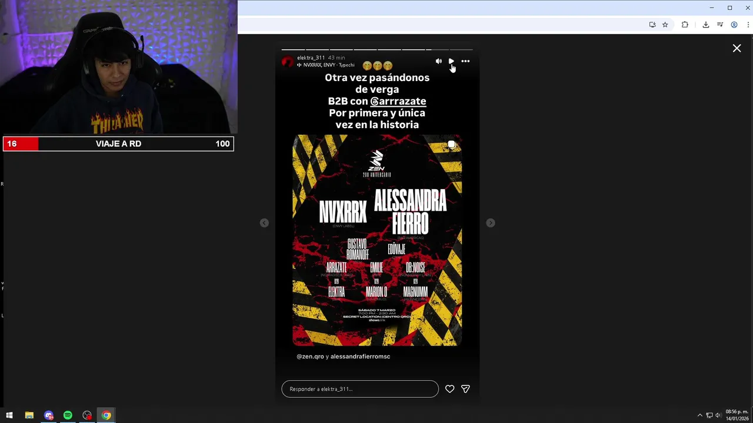This screenshot has height=423, width=753.
Task: Switch to OBS Studio in the taskbar
Action: [87, 415]
